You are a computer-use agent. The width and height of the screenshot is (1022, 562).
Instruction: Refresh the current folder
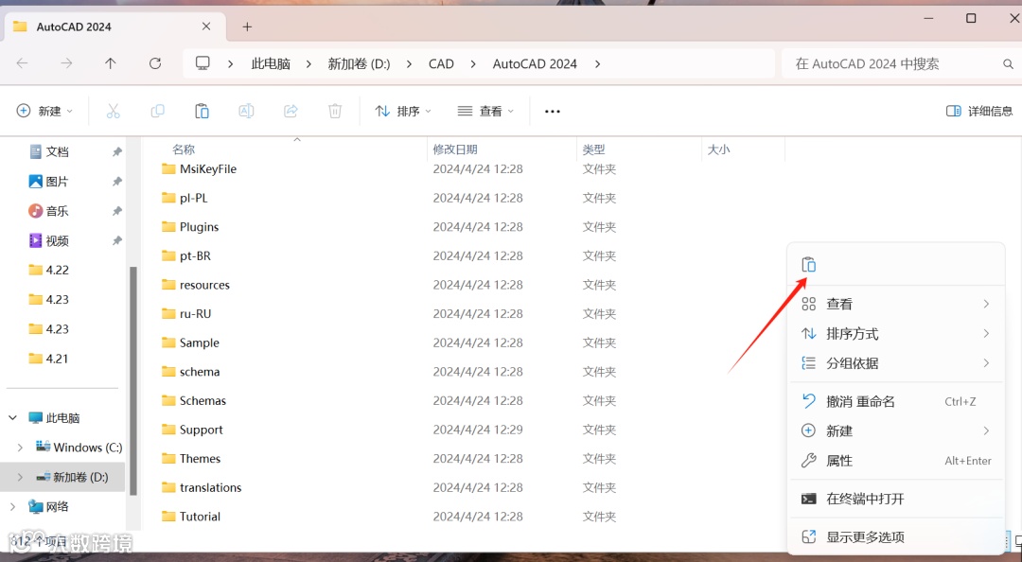155,63
